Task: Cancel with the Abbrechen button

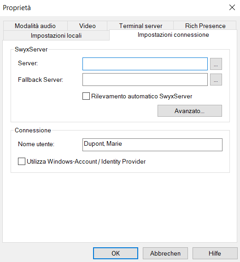Action: (x=165, y=253)
